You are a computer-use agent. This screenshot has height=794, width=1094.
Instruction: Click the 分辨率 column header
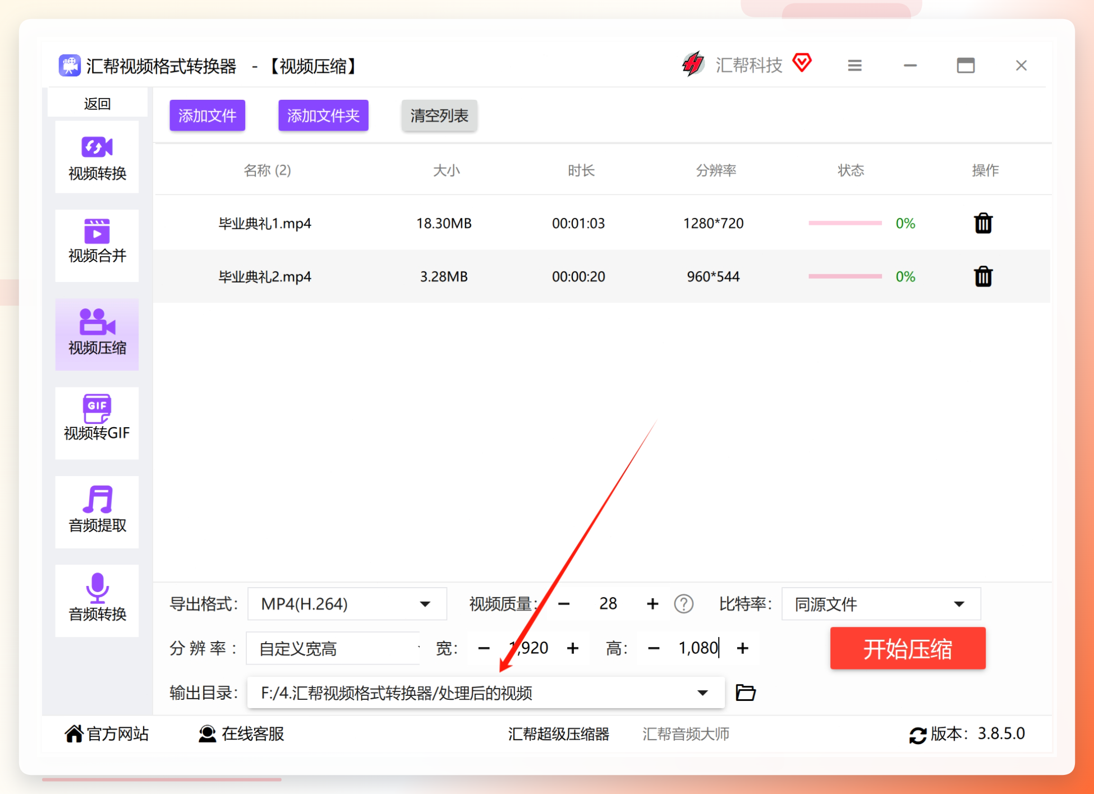pyautogui.click(x=716, y=170)
